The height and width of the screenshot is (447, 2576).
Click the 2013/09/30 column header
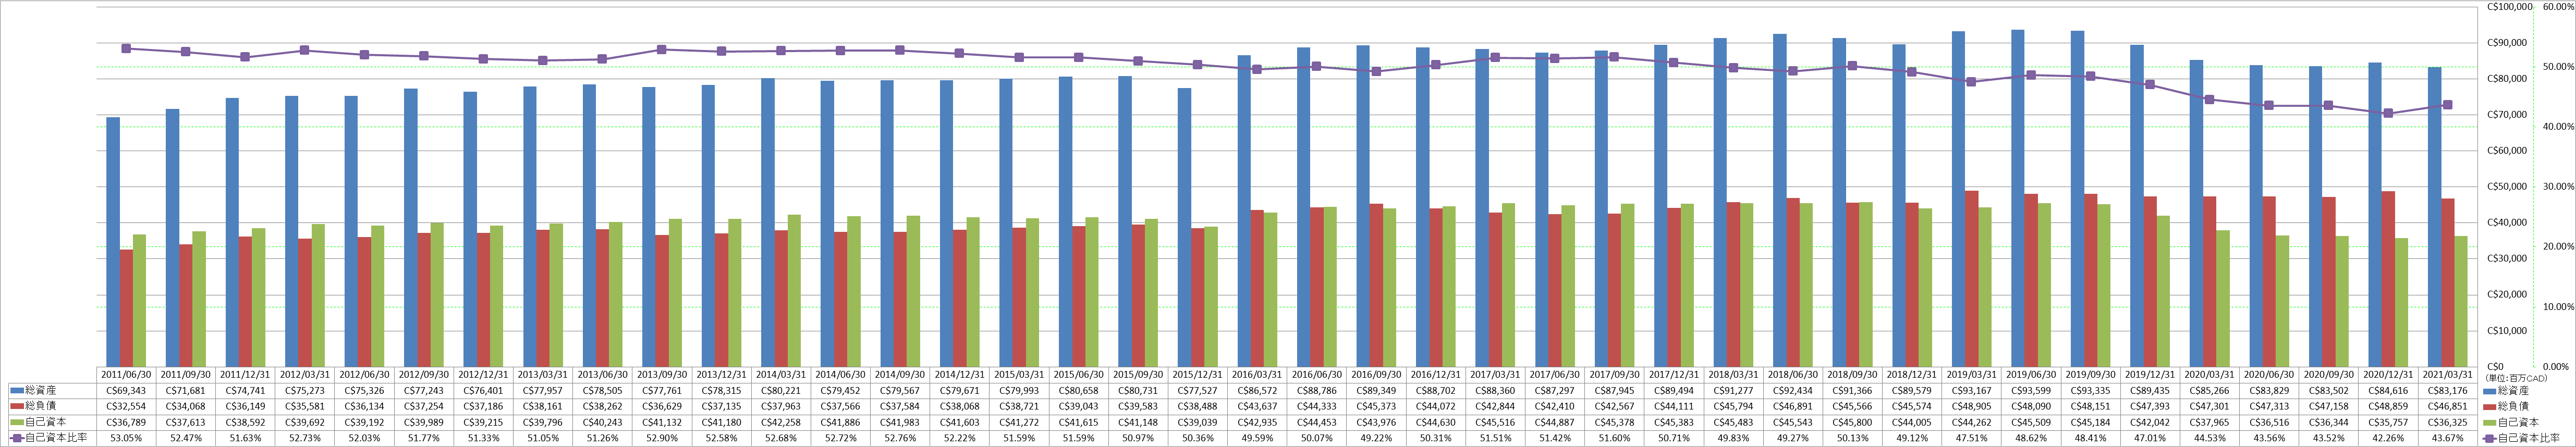click(x=662, y=374)
